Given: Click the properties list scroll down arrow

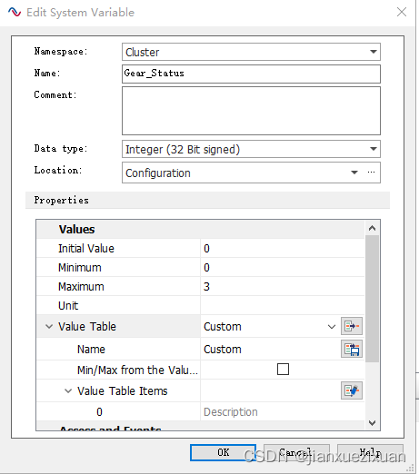Looking at the screenshot, I should (x=373, y=423).
